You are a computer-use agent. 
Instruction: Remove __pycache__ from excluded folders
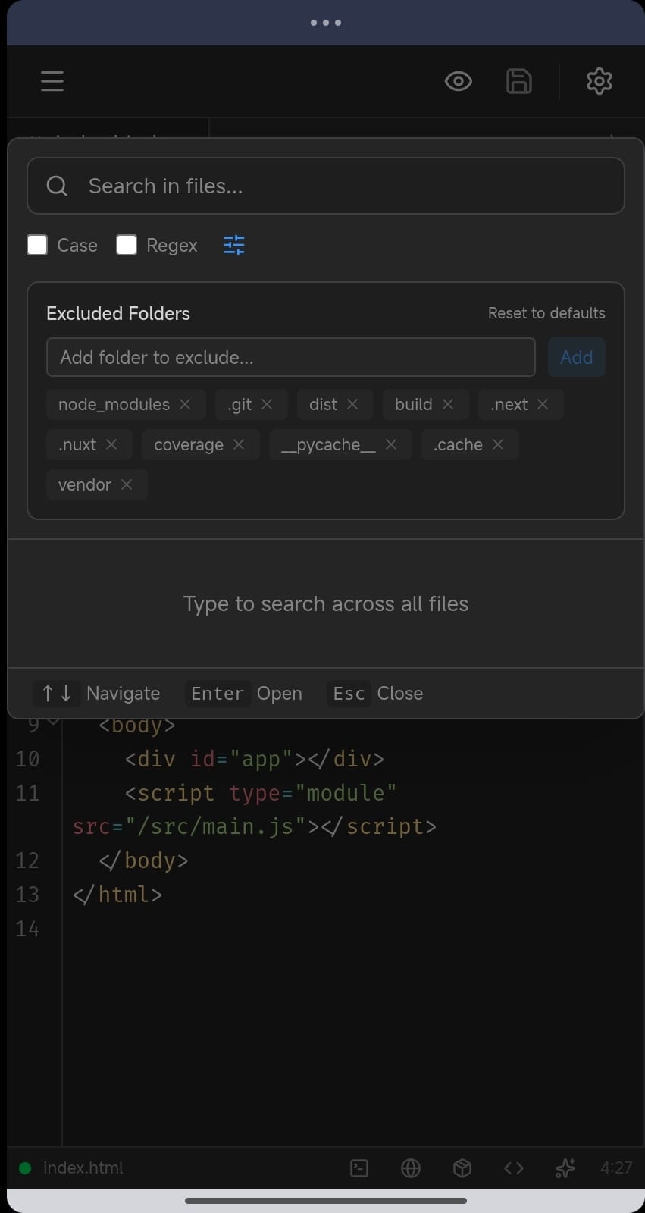pos(391,444)
